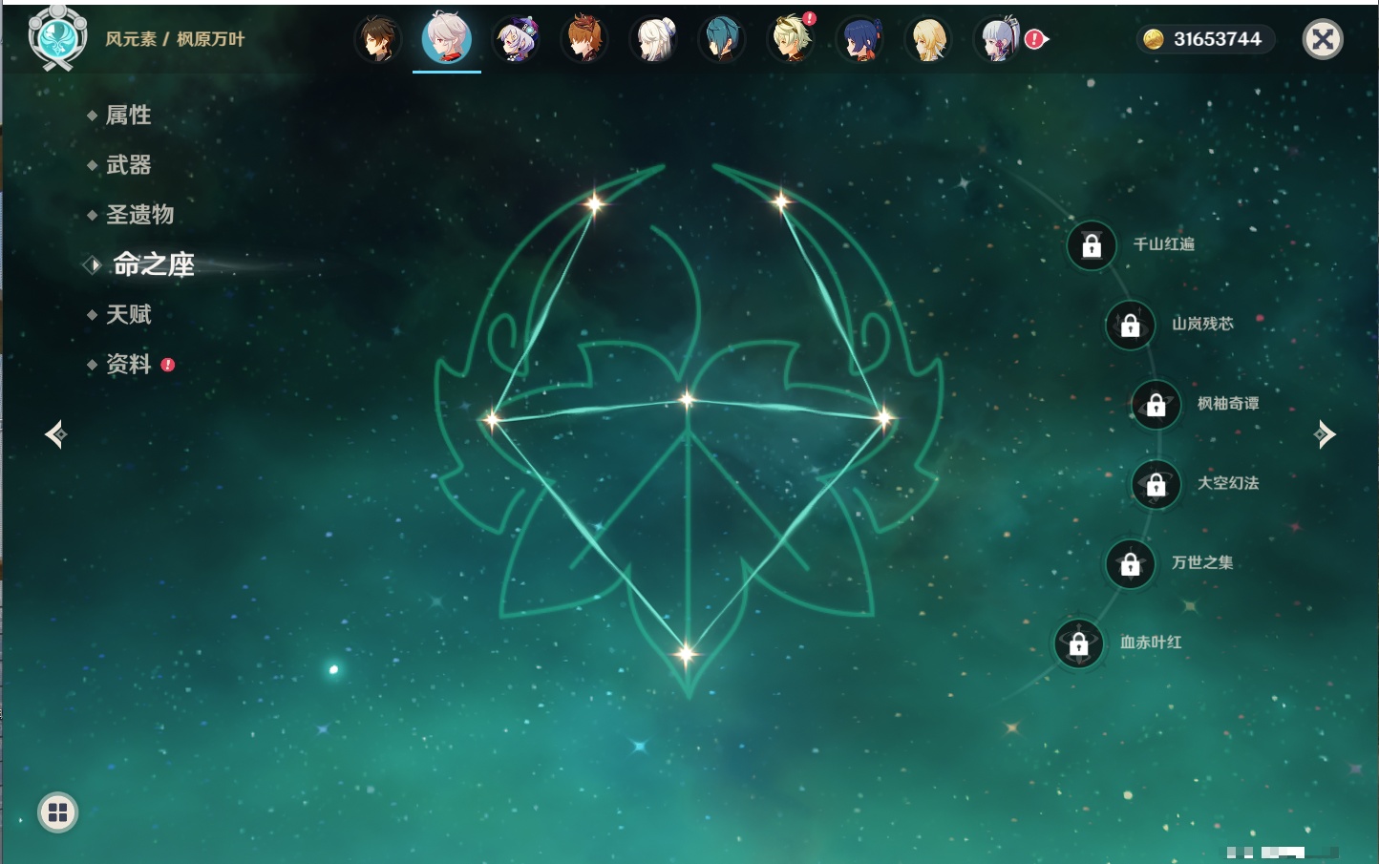Open the locked 万世之集 constellation
The height and width of the screenshot is (864, 1379).
coord(1131,563)
